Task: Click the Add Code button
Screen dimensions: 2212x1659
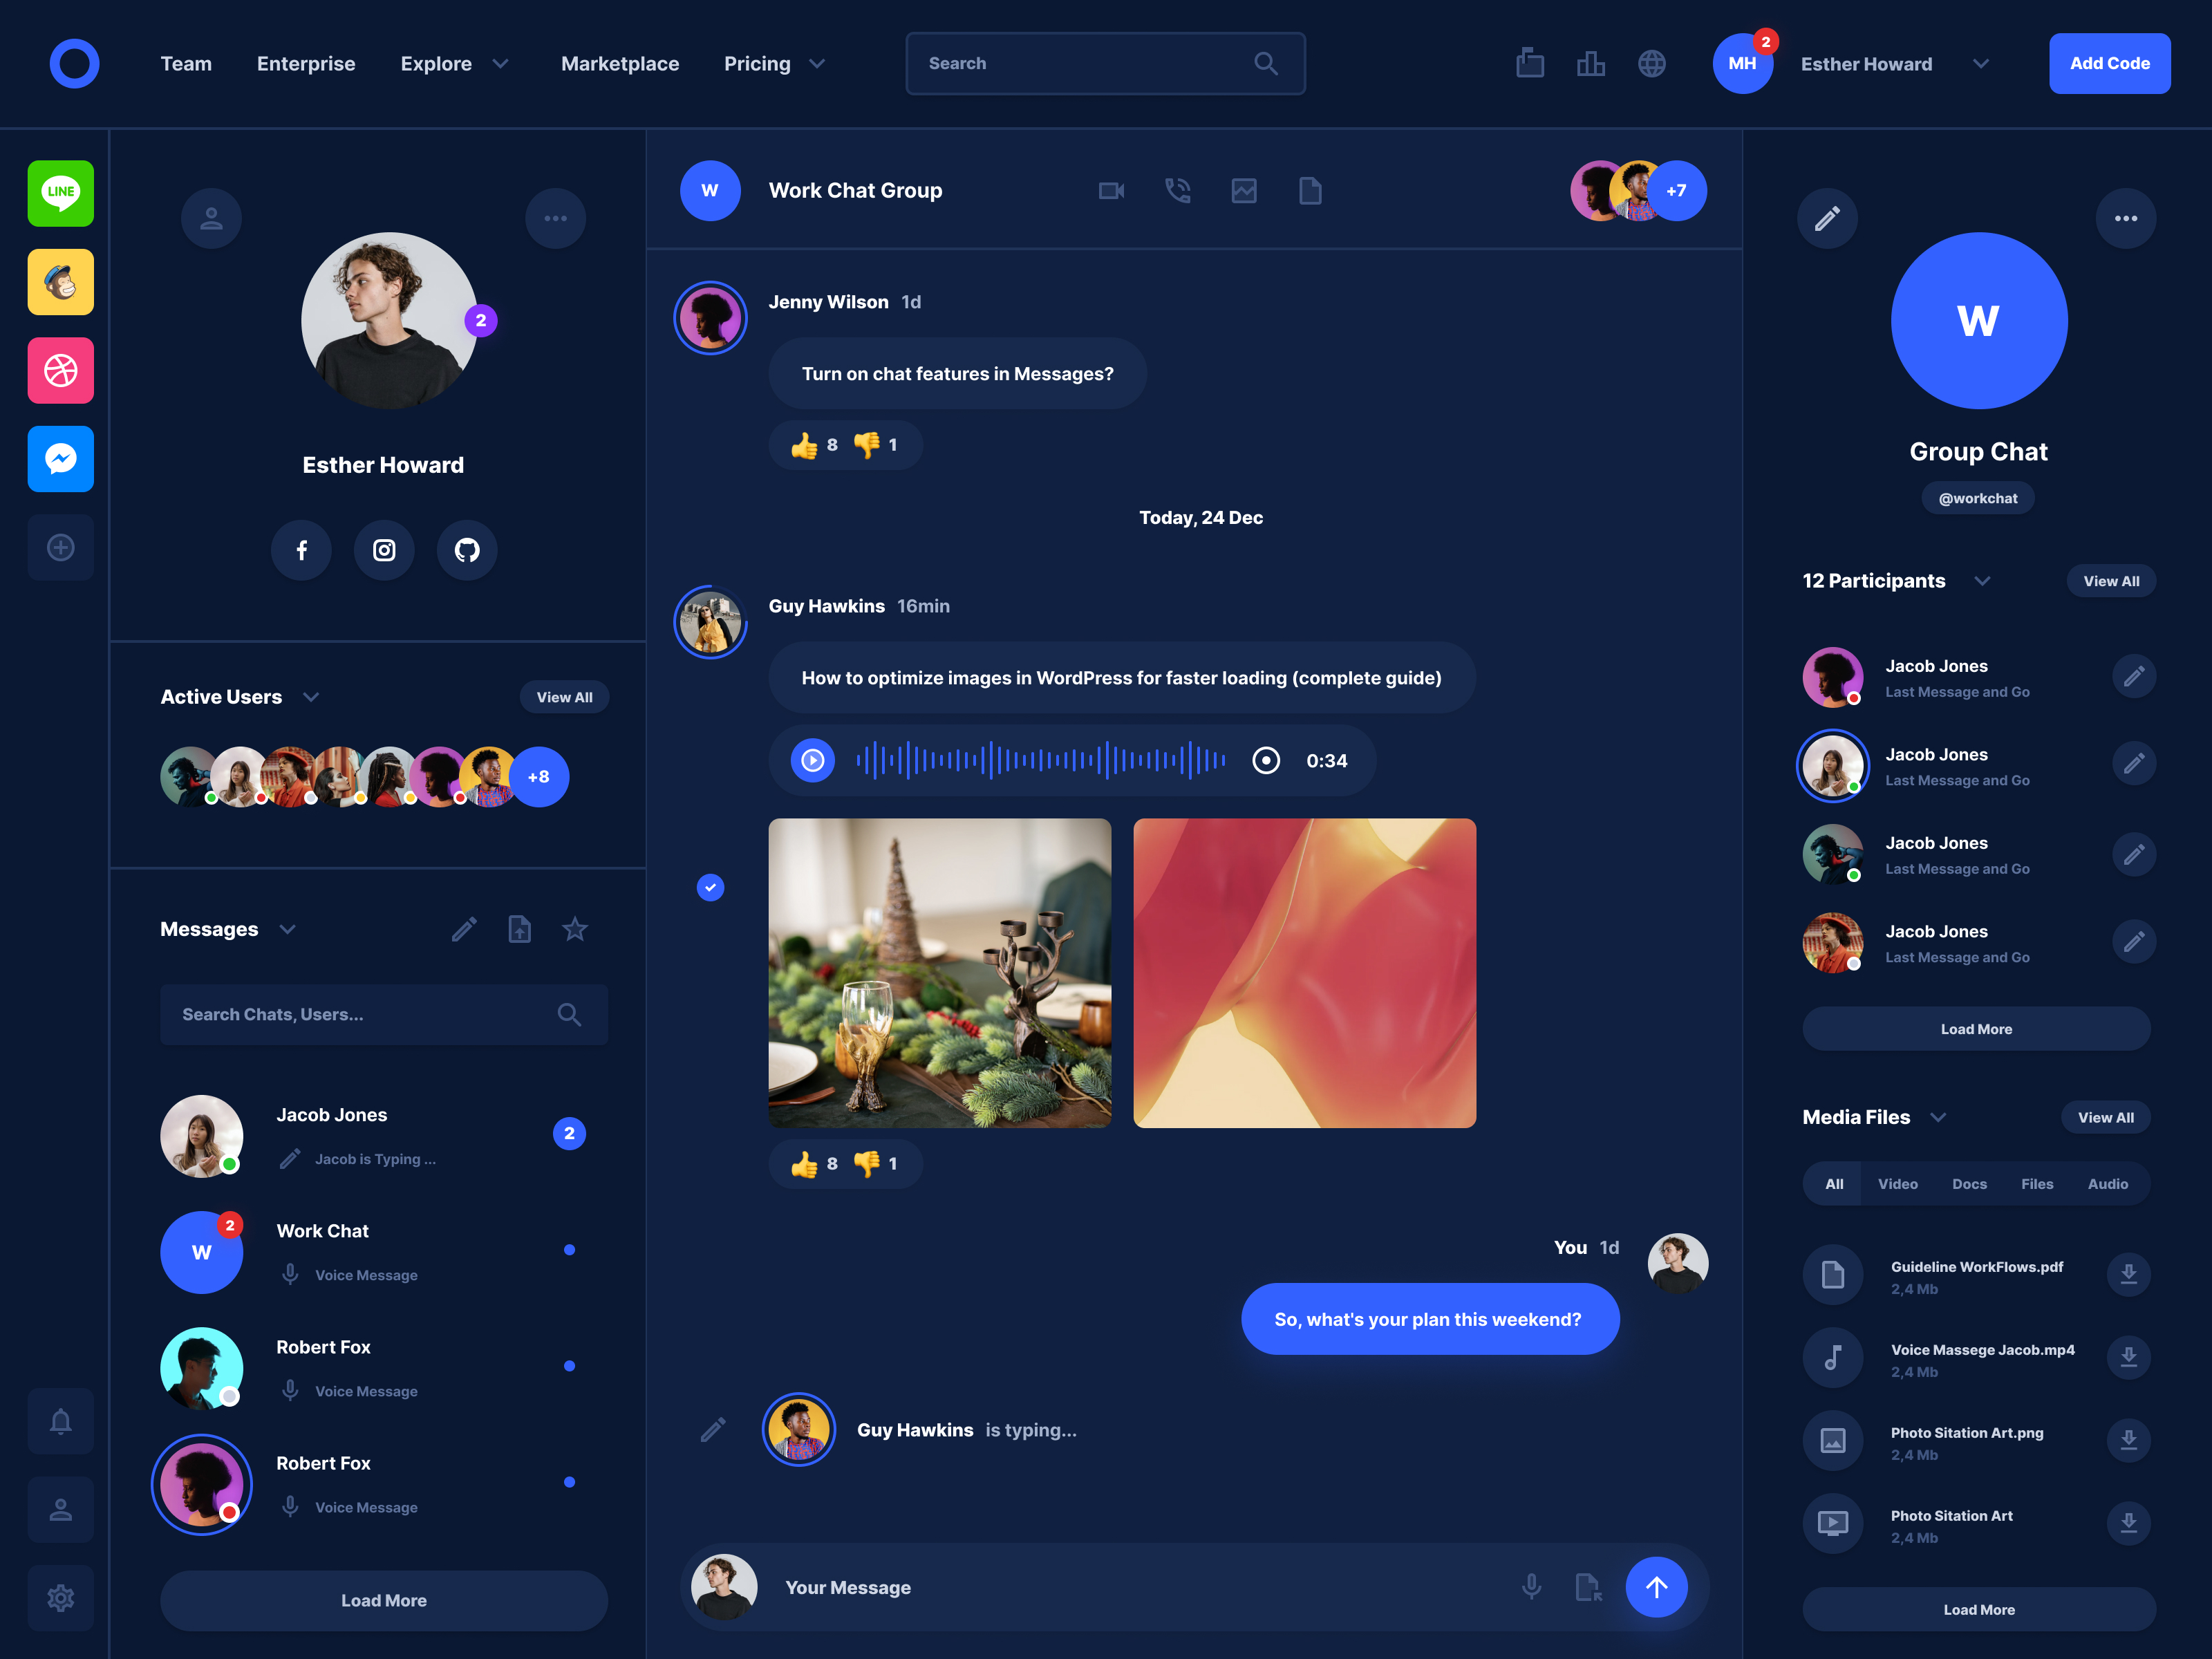Action: 2109,63
